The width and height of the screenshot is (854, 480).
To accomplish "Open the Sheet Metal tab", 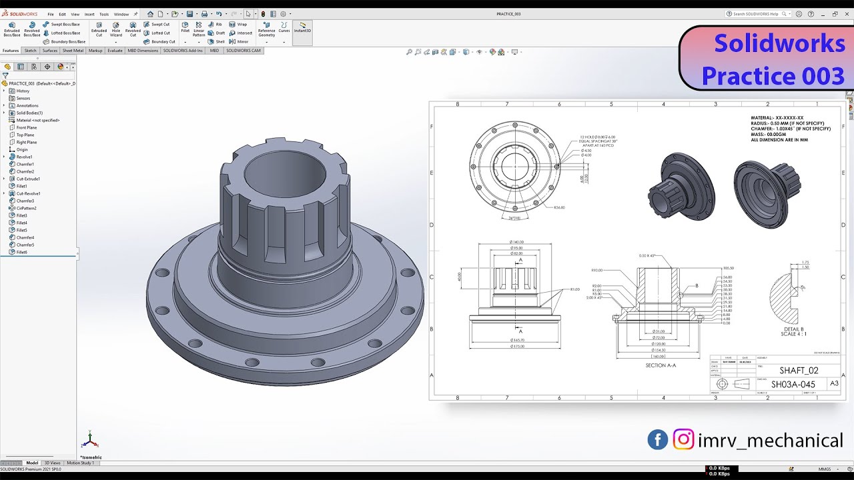I will click(73, 51).
